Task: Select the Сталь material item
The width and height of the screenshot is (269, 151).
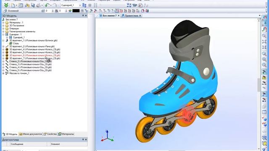Action: click(x=16, y=44)
